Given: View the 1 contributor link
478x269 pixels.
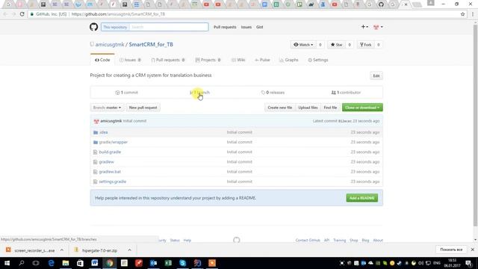Looking at the screenshot, I should (x=346, y=93).
